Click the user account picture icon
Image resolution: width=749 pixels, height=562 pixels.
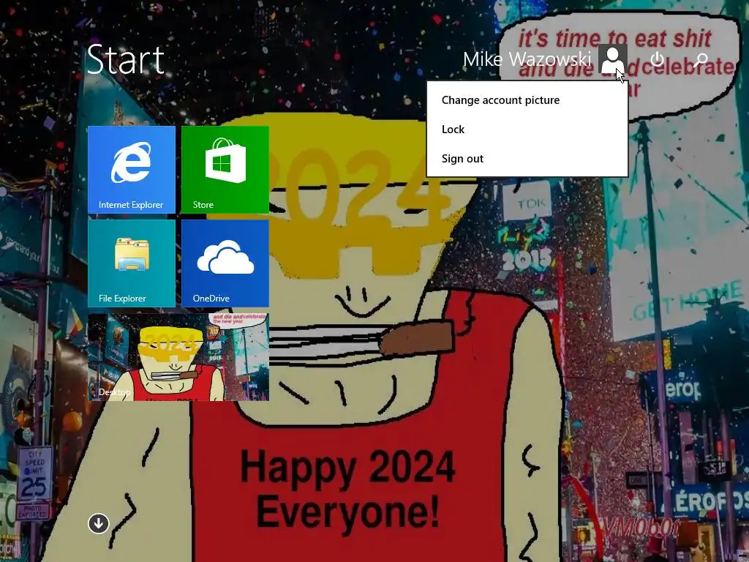612,59
